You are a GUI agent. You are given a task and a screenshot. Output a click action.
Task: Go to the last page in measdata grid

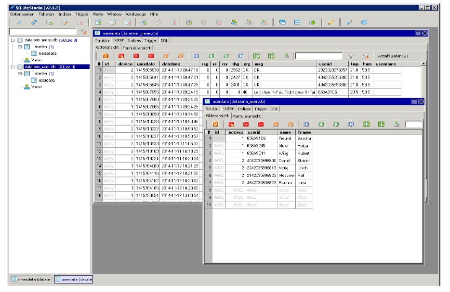[241, 56]
